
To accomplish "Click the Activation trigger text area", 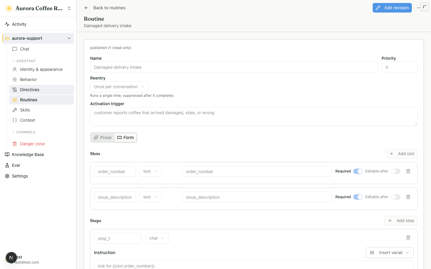I will click(x=254, y=117).
